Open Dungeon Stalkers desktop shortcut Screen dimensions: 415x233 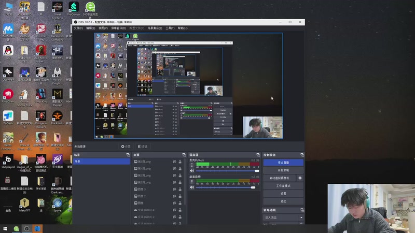point(41,120)
